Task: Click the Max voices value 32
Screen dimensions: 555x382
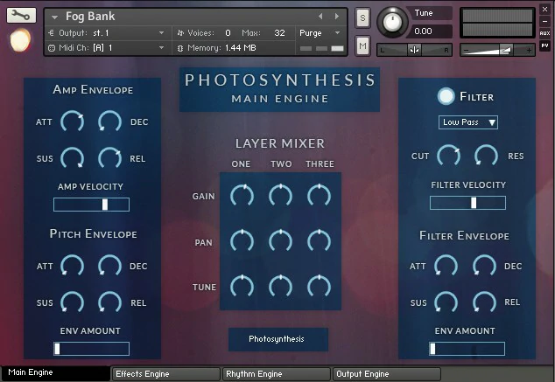Action: tap(279, 33)
